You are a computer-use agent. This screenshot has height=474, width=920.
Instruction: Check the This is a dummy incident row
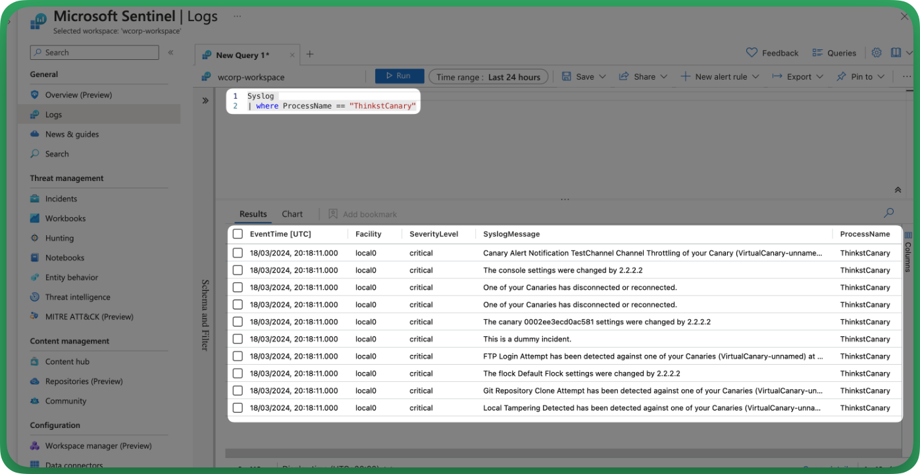[238, 339]
